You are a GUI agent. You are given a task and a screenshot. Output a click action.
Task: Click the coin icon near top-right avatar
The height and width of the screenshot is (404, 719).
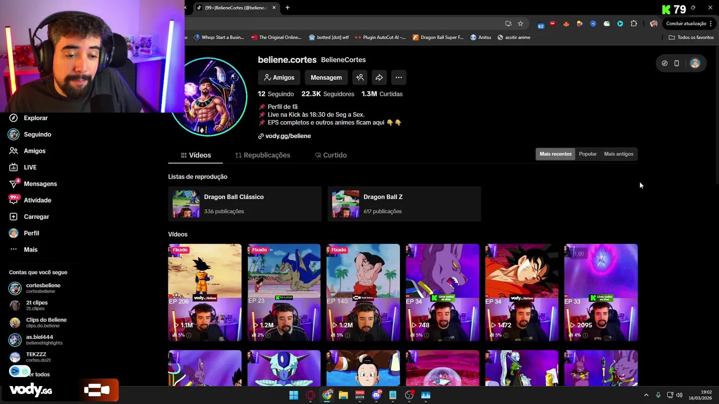(665, 63)
